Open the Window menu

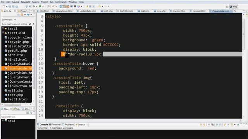[x=72, y=2]
